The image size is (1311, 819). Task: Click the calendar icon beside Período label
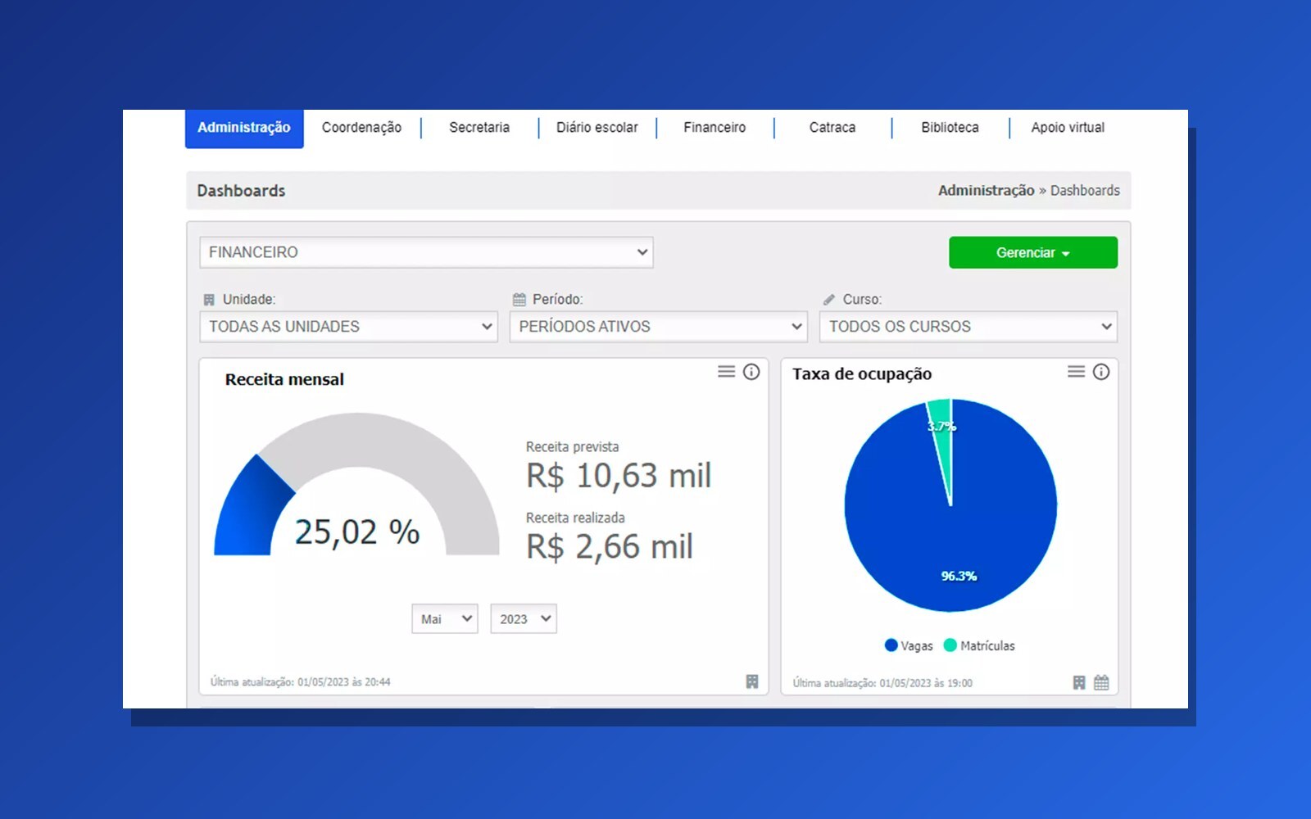tap(519, 299)
